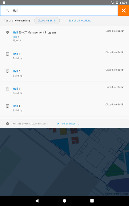Tap Cisco Live Berlin label on Hall 53 row
This screenshot has height=206, width=129.
(115, 31)
